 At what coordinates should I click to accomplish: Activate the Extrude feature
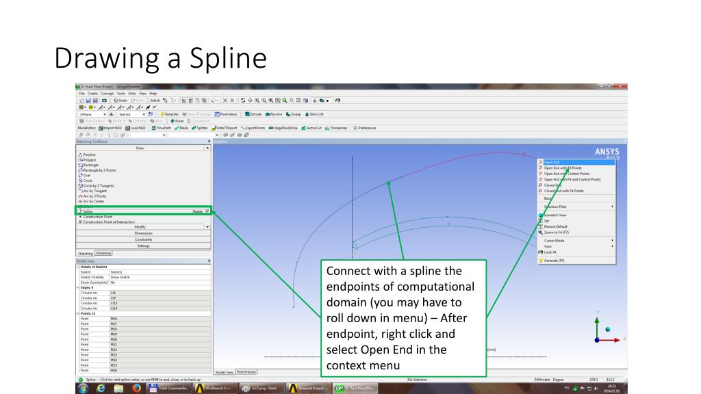253,114
